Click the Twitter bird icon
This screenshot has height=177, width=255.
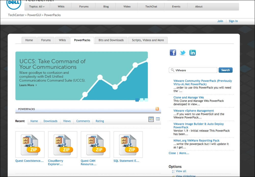click(x=183, y=53)
